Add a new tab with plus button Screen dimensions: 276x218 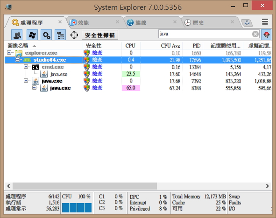tap(247, 23)
